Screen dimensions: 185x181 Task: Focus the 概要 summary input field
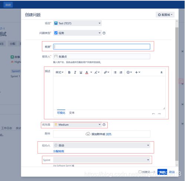coord(102,47)
